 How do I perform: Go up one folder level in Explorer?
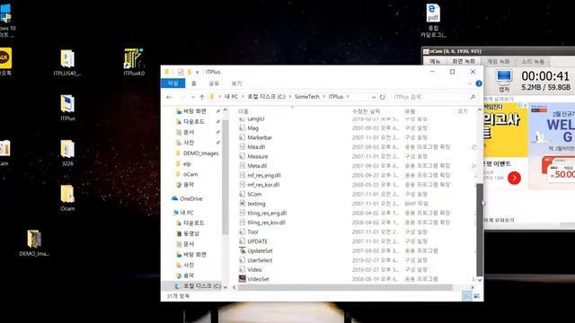[201, 97]
